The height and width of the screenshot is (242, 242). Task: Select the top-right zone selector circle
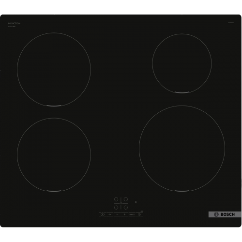coord(126,199)
